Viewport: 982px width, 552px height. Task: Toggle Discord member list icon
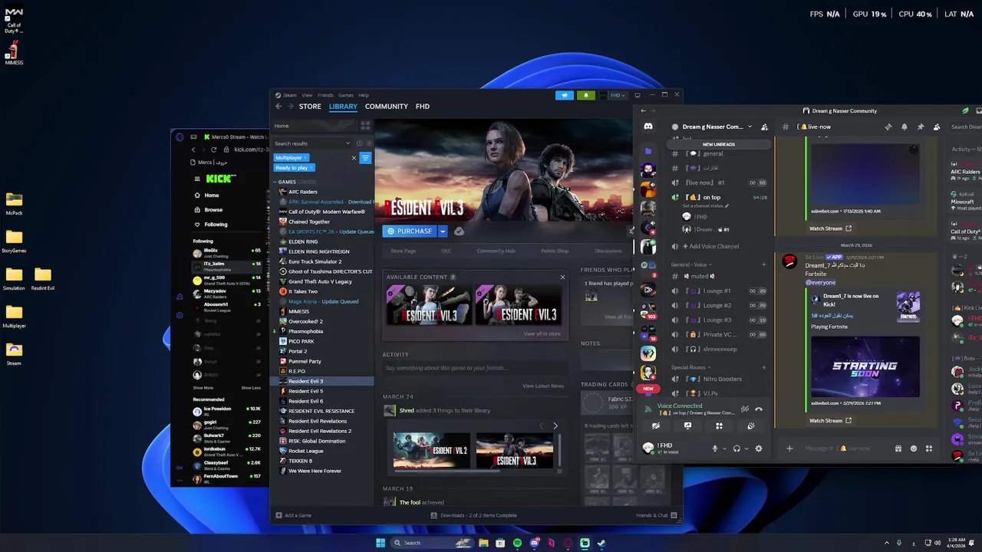click(936, 127)
